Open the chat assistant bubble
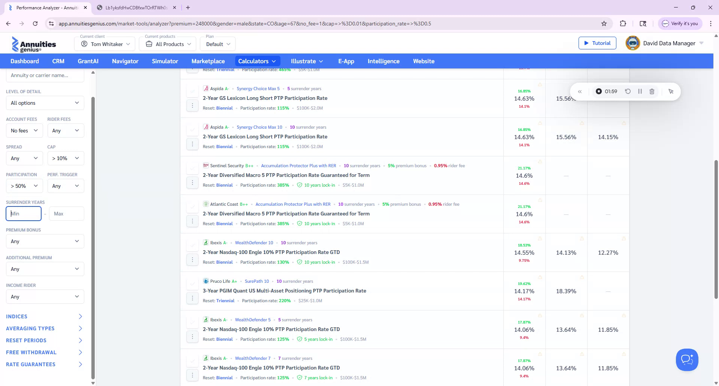The width and height of the screenshot is (719, 386). pos(687,359)
